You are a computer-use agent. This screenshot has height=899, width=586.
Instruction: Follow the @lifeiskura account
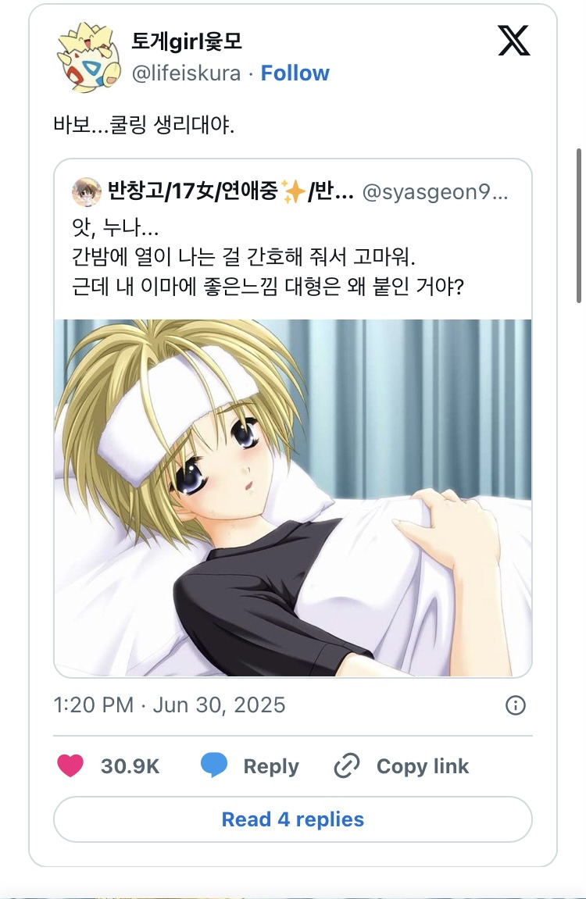pos(295,73)
